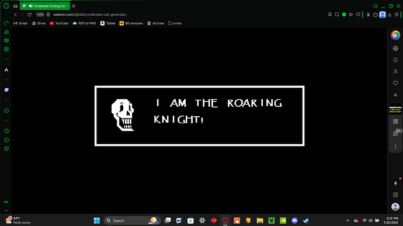
Task: Open a new tab with plus button
Action: click(x=73, y=6)
